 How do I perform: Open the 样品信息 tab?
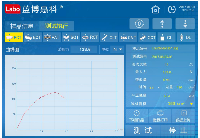click(x=22, y=26)
